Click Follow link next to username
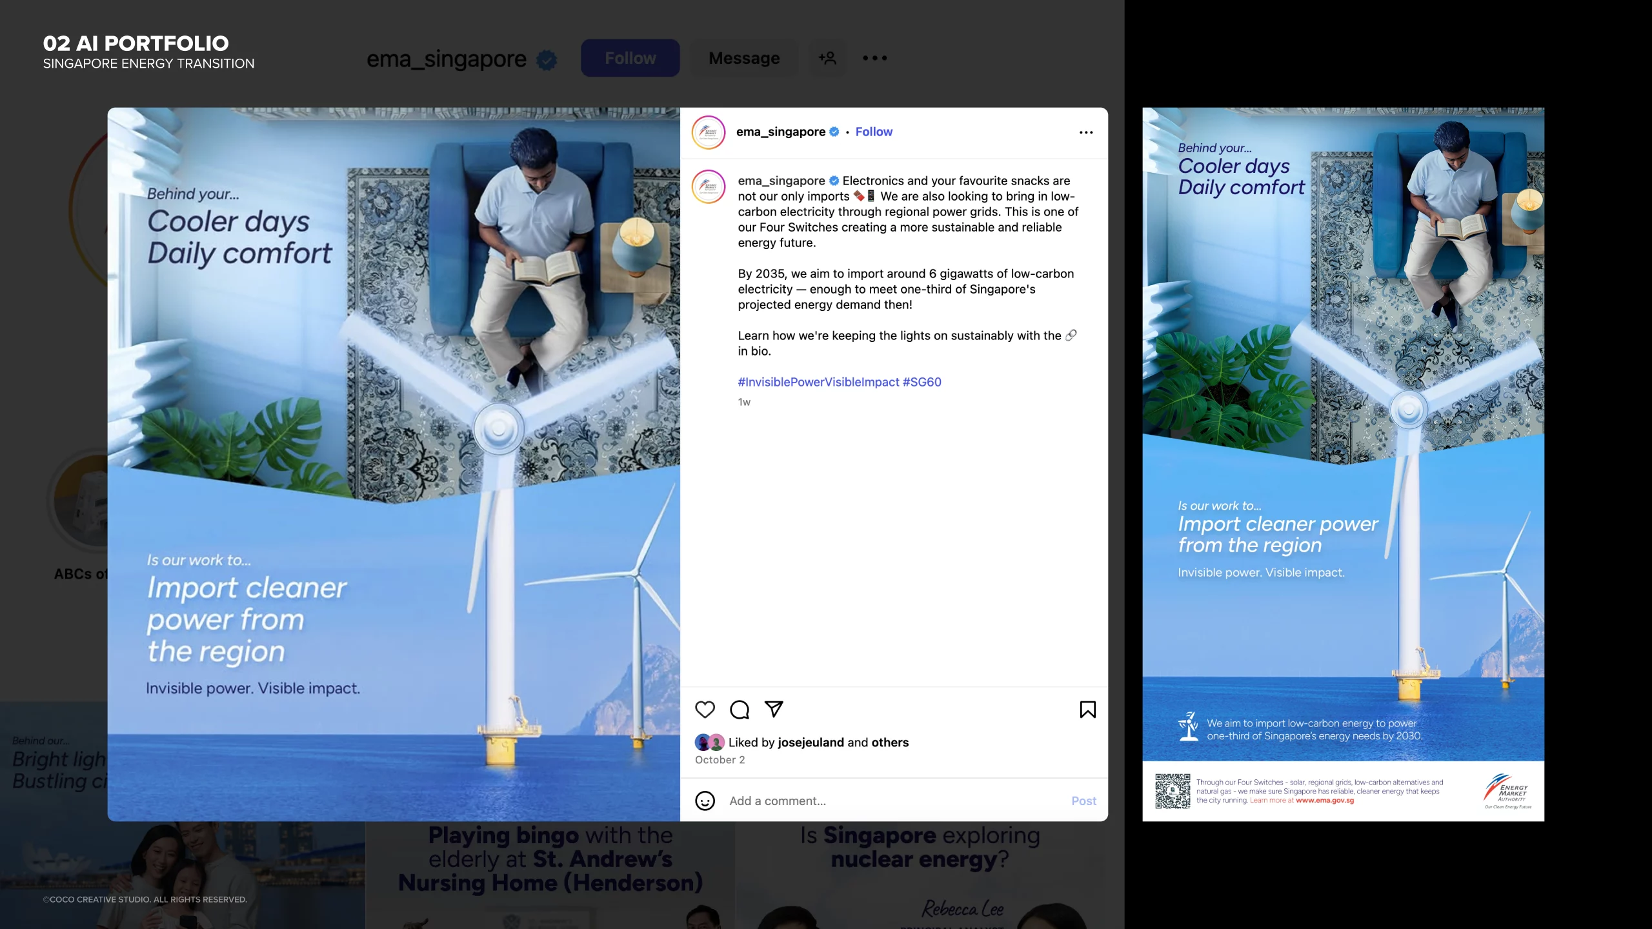Screen dimensions: 1652x929 [x=874, y=132]
